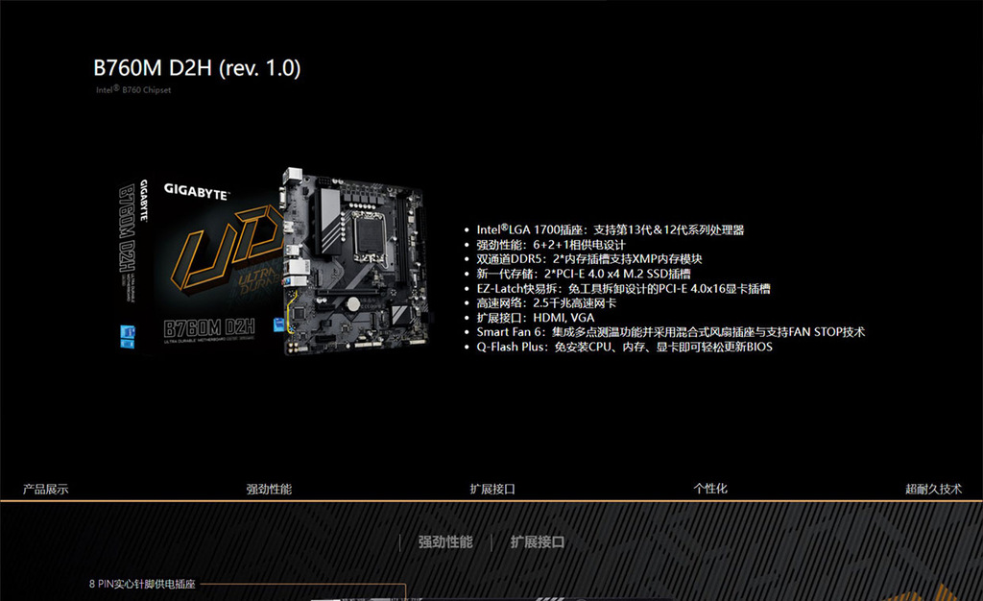Go to the 个性化 tab
The height and width of the screenshot is (601, 983).
click(x=710, y=489)
